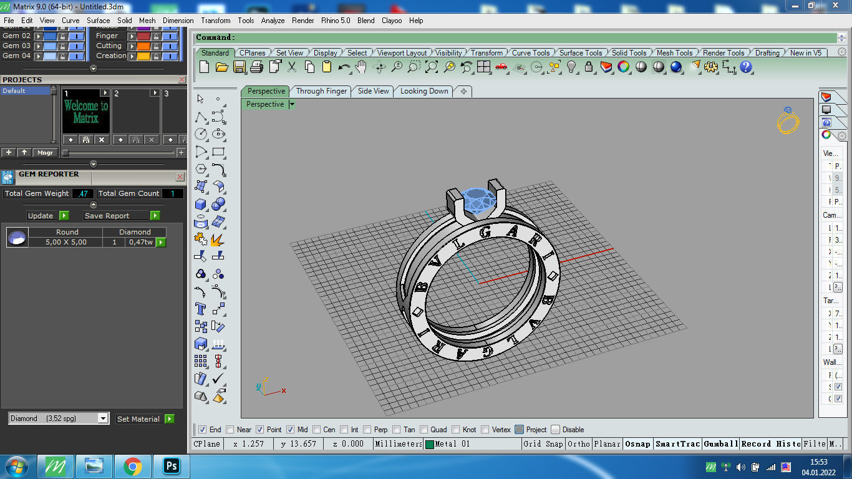
Task: Toggle the End osnap checkbox
Action: click(x=202, y=430)
